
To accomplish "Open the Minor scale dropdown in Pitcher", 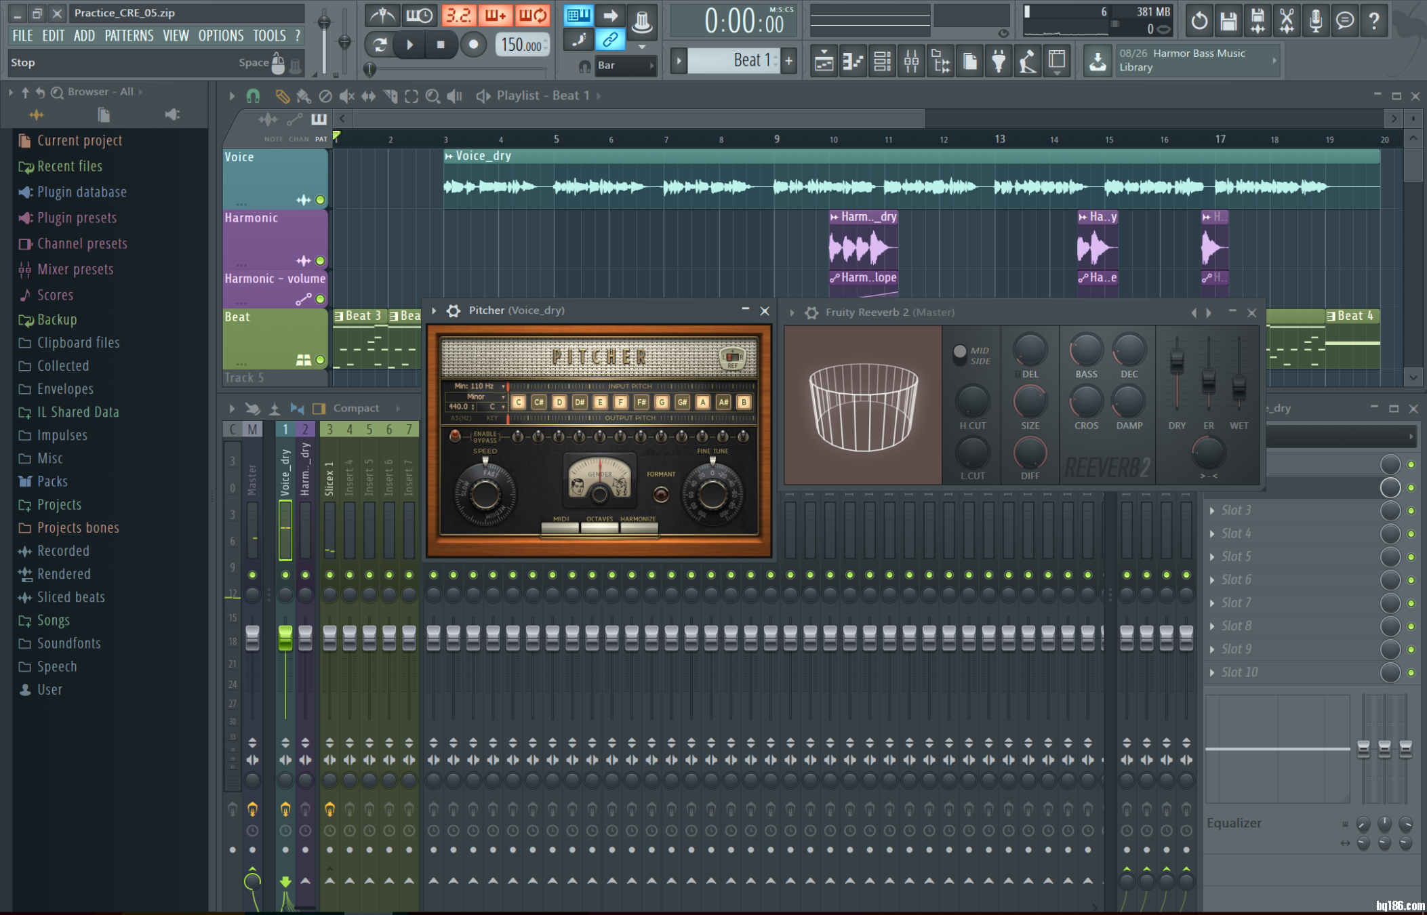I will tap(477, 396).
